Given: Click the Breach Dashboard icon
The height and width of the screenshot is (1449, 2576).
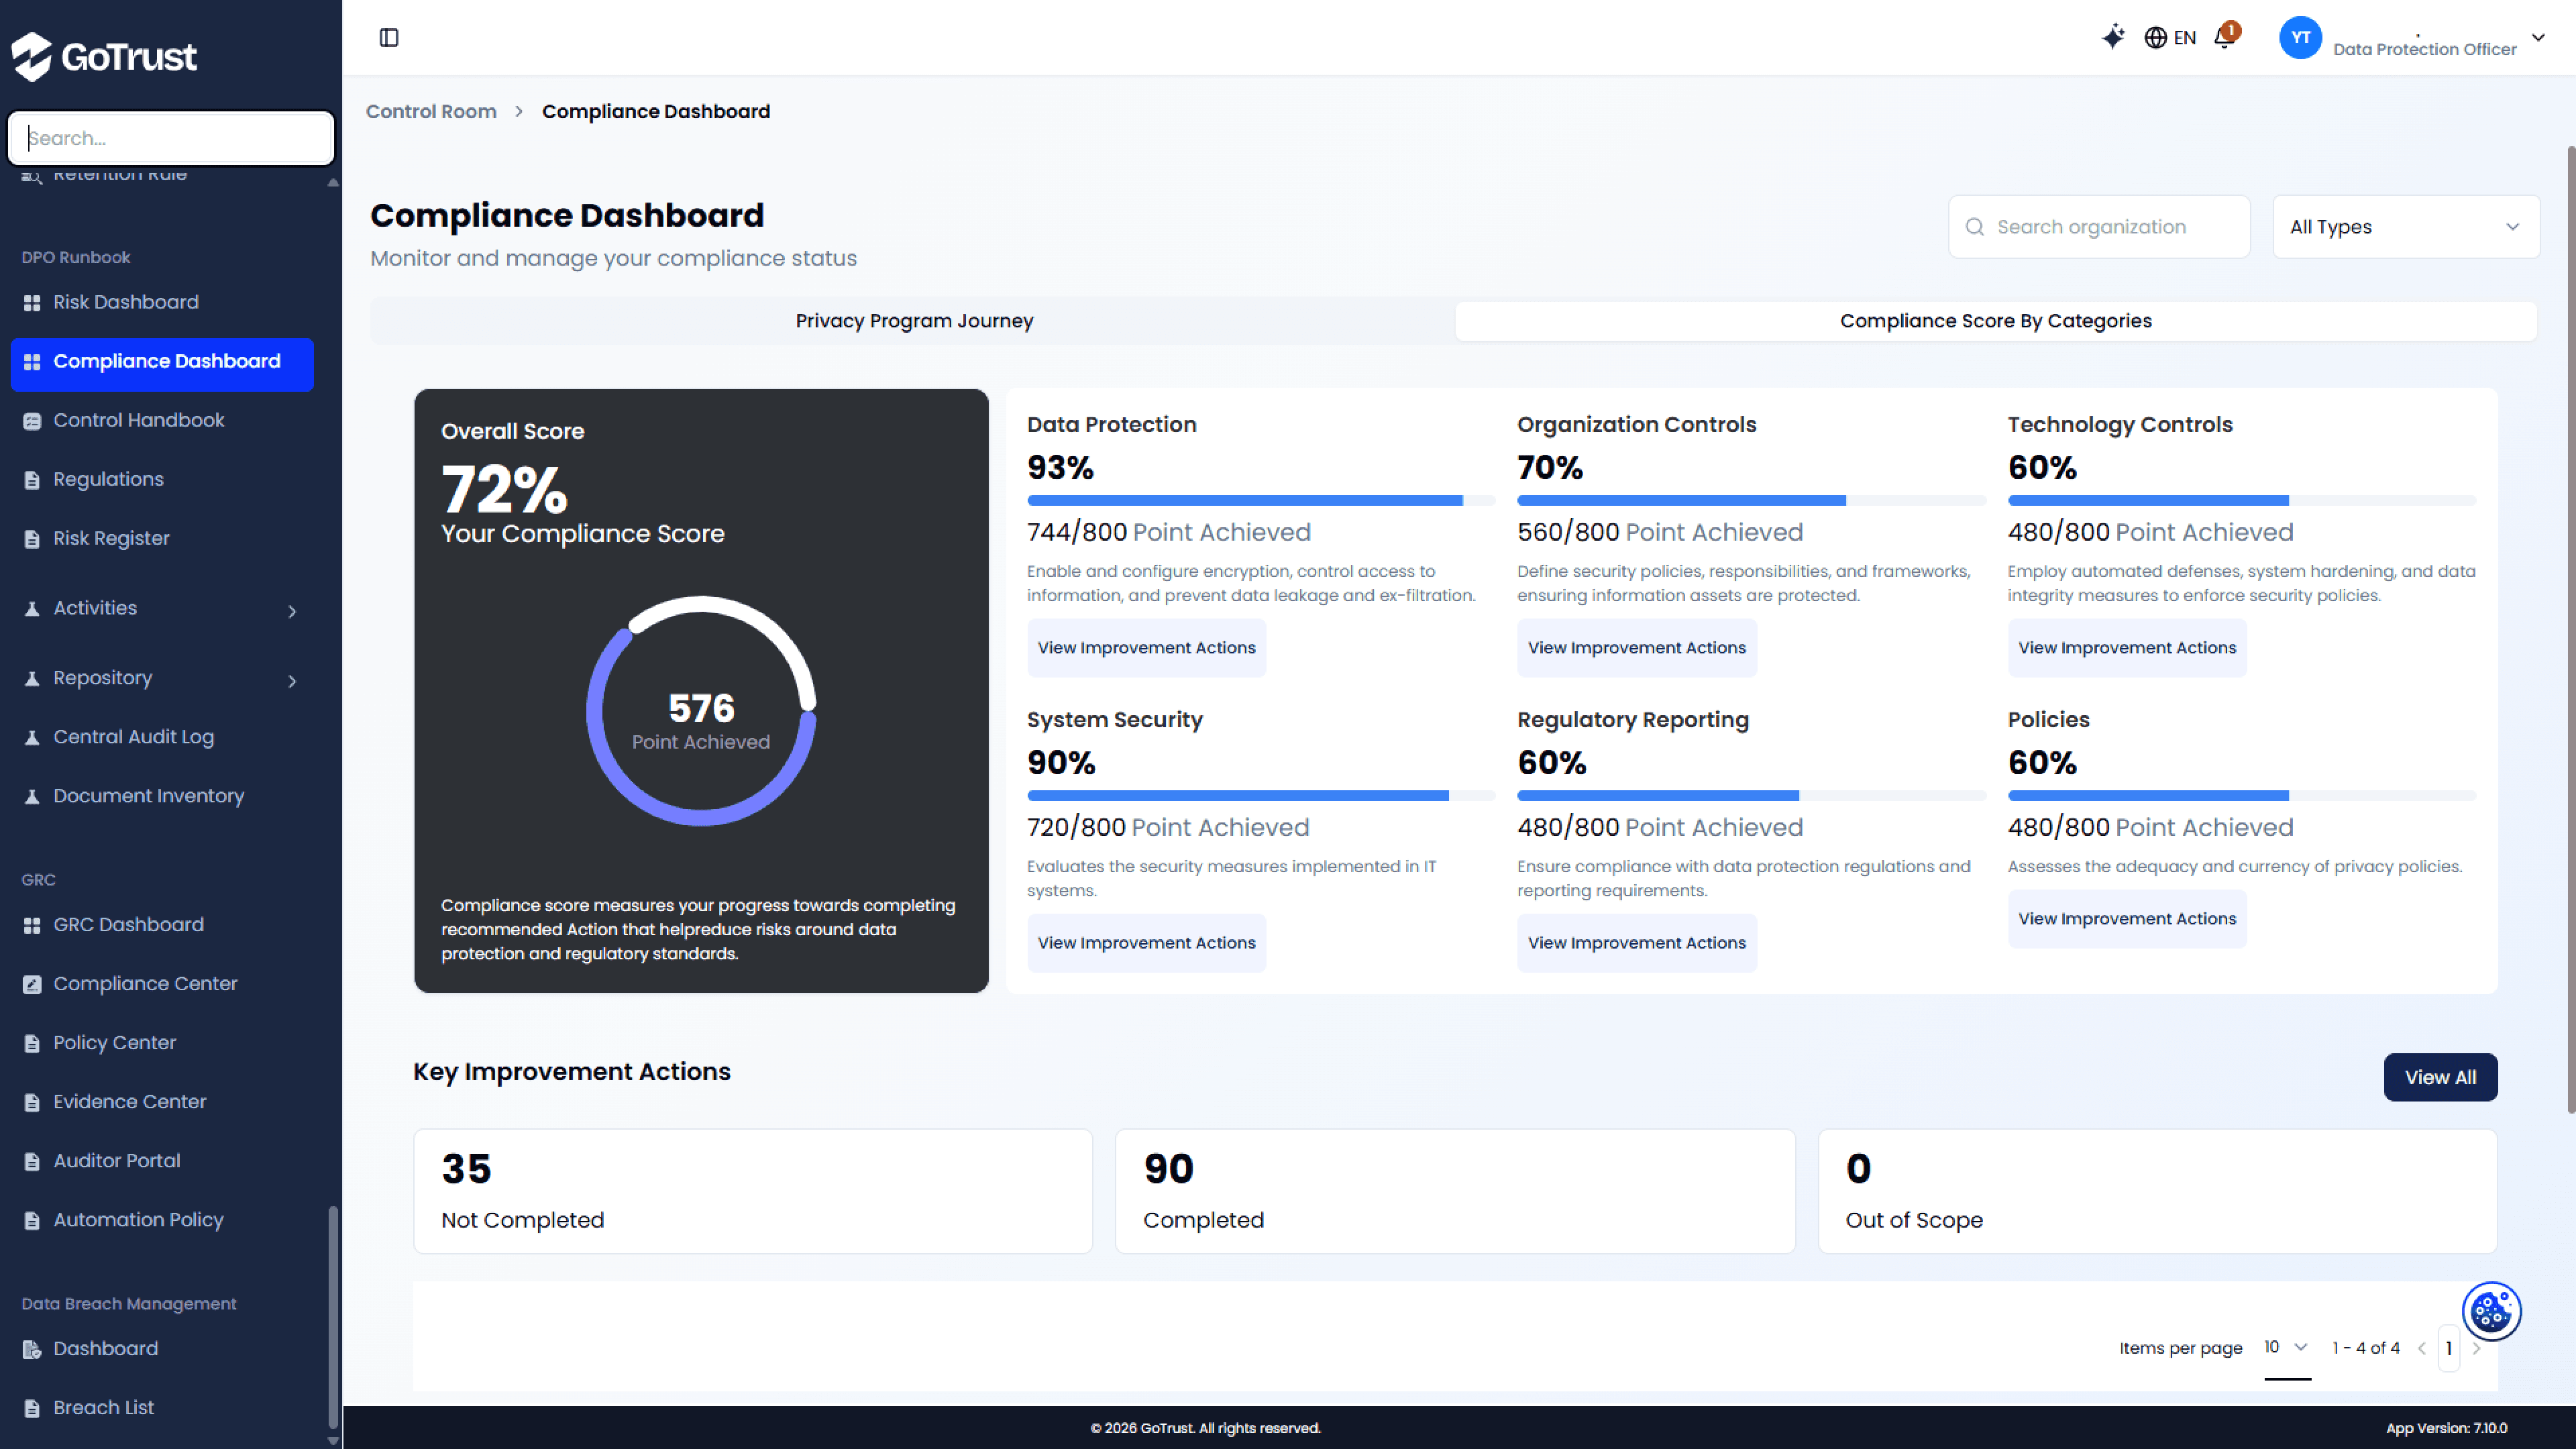Looking at the screenshot, I should click(x=32, y=1350).
